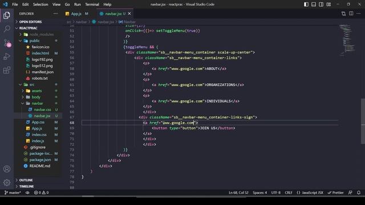Toggle bottom panel layout icon
The image size is (365, 205).
click(x=314, y=5)
